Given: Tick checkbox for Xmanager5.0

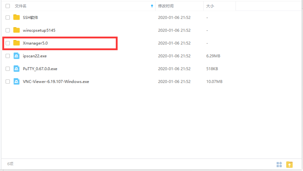Looking at the screenshot, I should click(x=8, y=43).
